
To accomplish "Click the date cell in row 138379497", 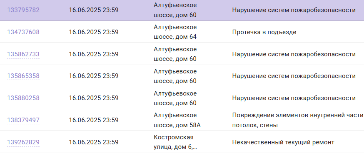I will (94, 120).
